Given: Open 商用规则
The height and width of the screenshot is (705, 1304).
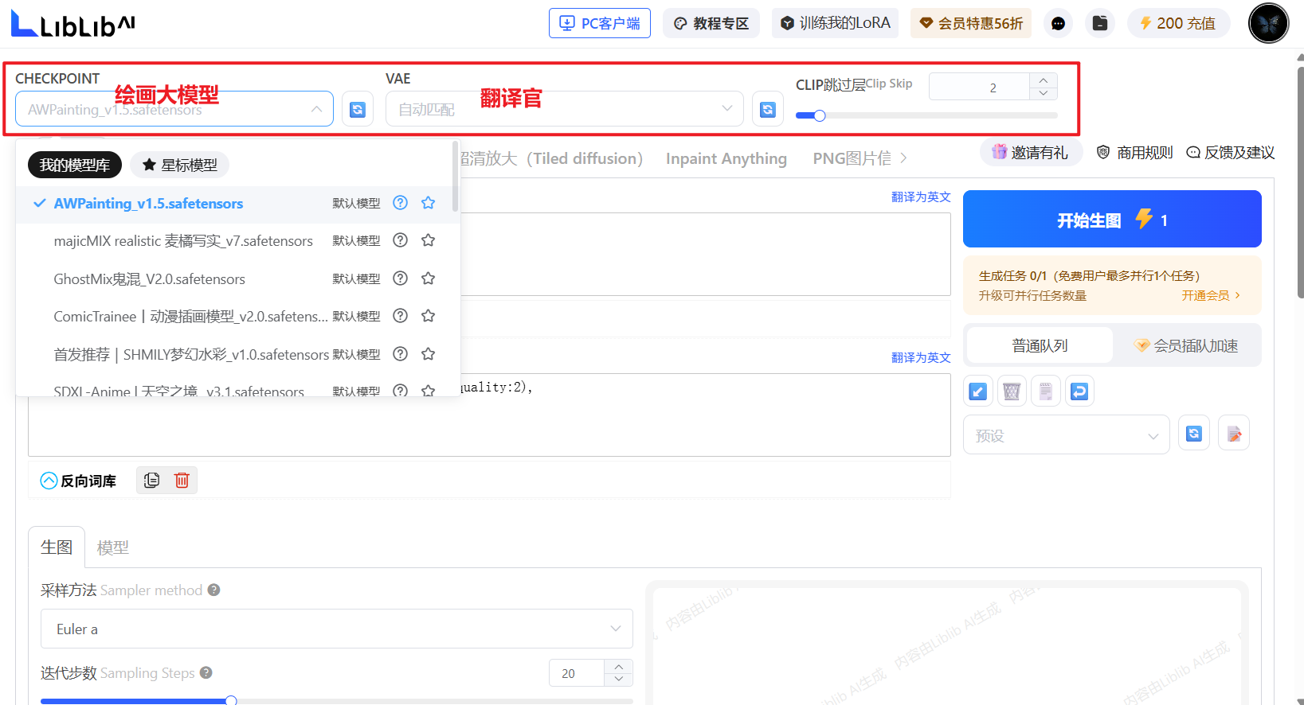Looking at the screenshot, I should [1135, 152].
